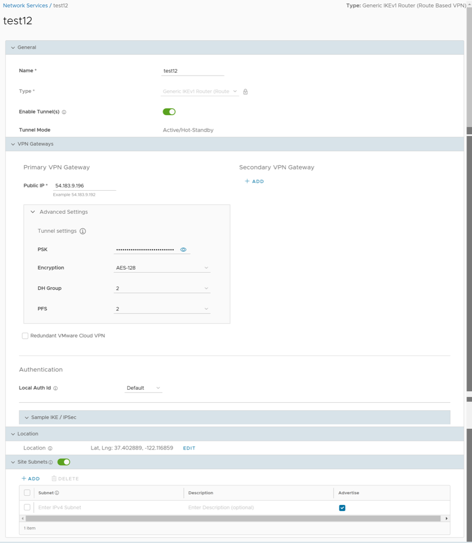Click the Location info icon

[50, 448]
